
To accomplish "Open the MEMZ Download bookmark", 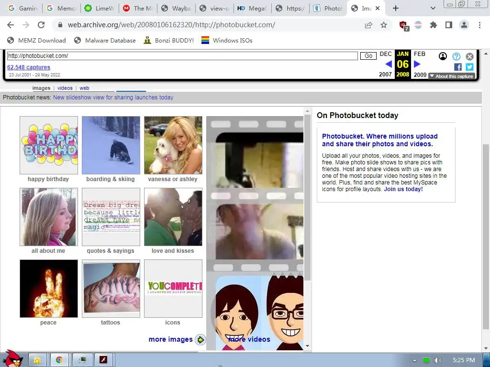I will tap(36, 40).
